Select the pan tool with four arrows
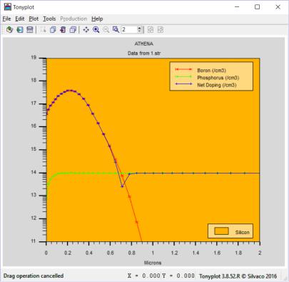 click(x=86, y=30)
